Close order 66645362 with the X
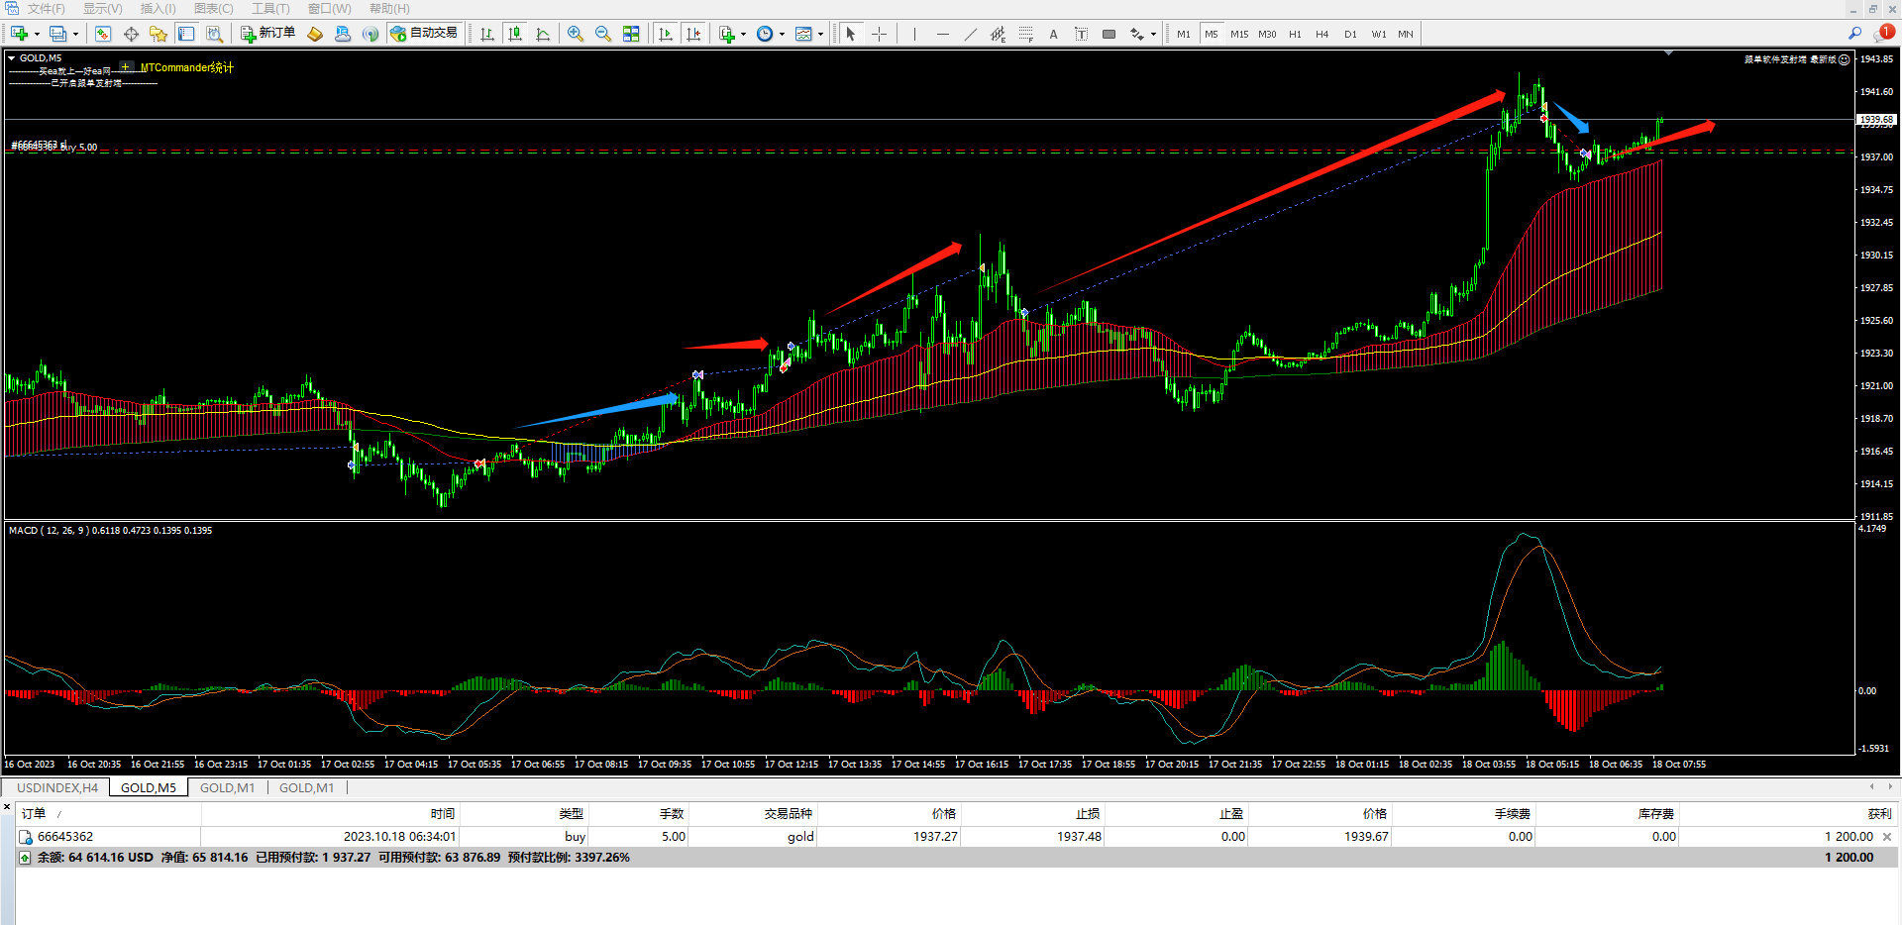This screenshot has height=925, width=1902. [x=1887, y=837]
